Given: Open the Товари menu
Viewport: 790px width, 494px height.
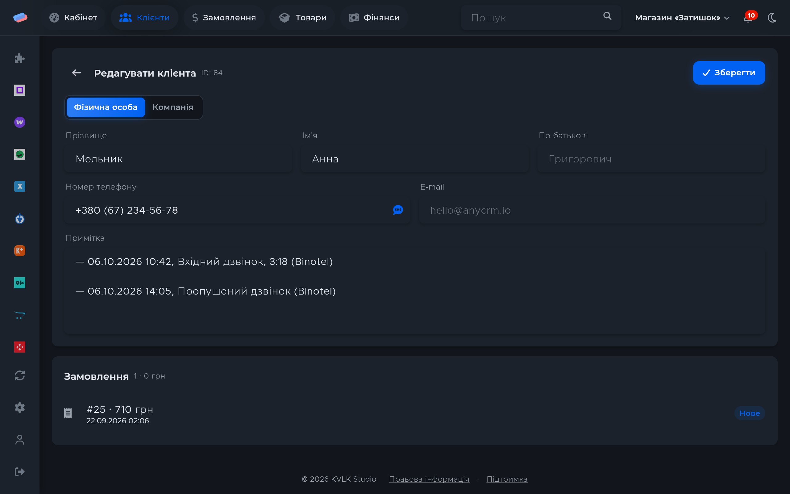Looking at the screenshot, I should coord(303,18).
